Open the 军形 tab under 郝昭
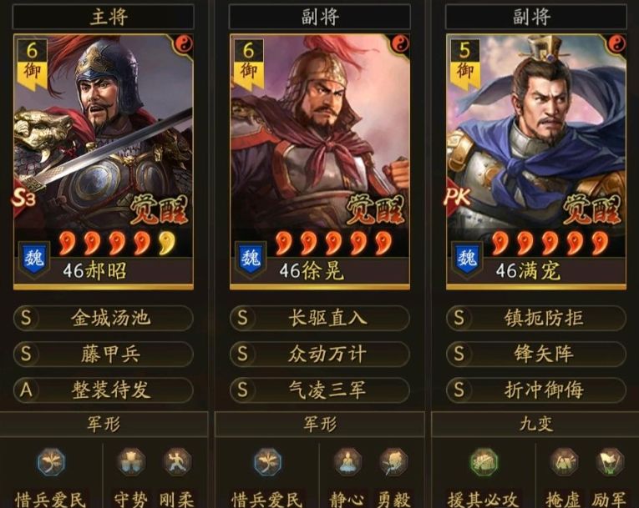The image size is (639, 508). pyautogui.click(x=104, y=425)
